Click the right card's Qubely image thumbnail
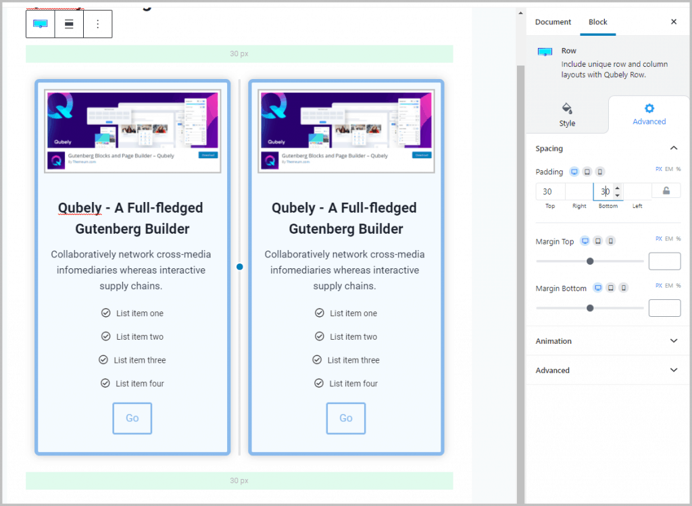The height and width of the screenshot is (506, 692). (x=346, y=131)
